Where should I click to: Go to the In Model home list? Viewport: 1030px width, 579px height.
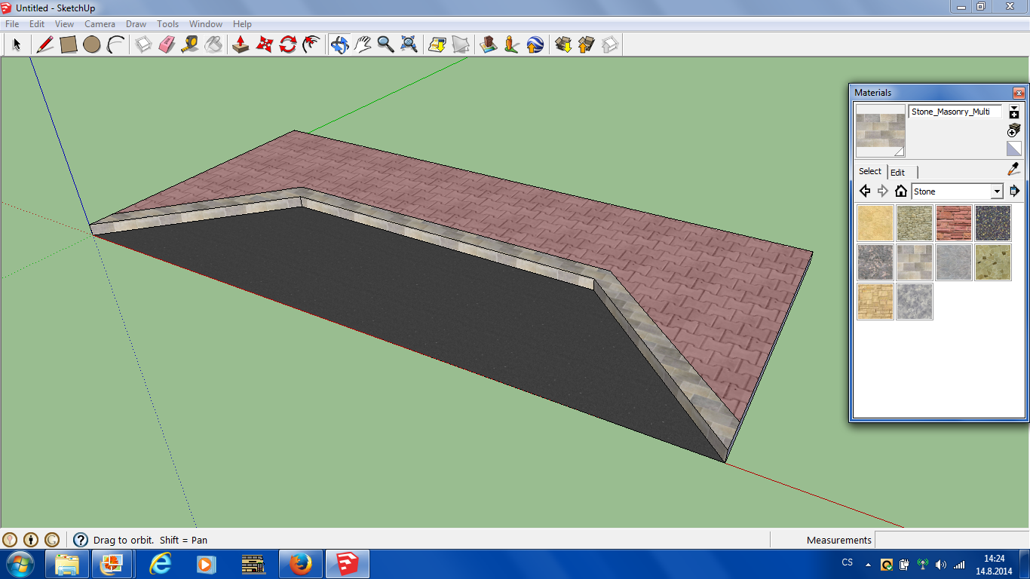[x=901, y=191]
